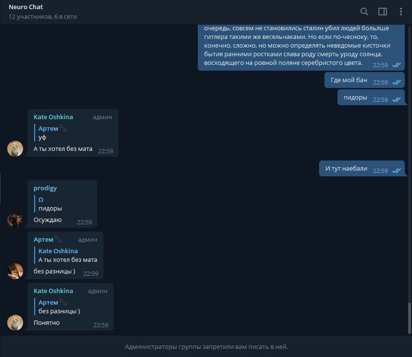Open the Neuro Chat group title
Screen dimensions: 412x357
(26, 7)
